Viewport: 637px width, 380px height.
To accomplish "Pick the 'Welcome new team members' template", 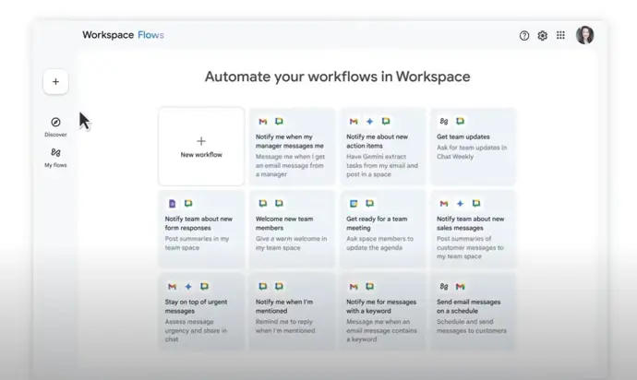I will click(x=291, y=229).
